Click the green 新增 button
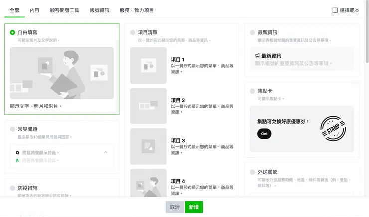This screenshot has width=369, height=217. pyautogui.click(x=194, y=207)
